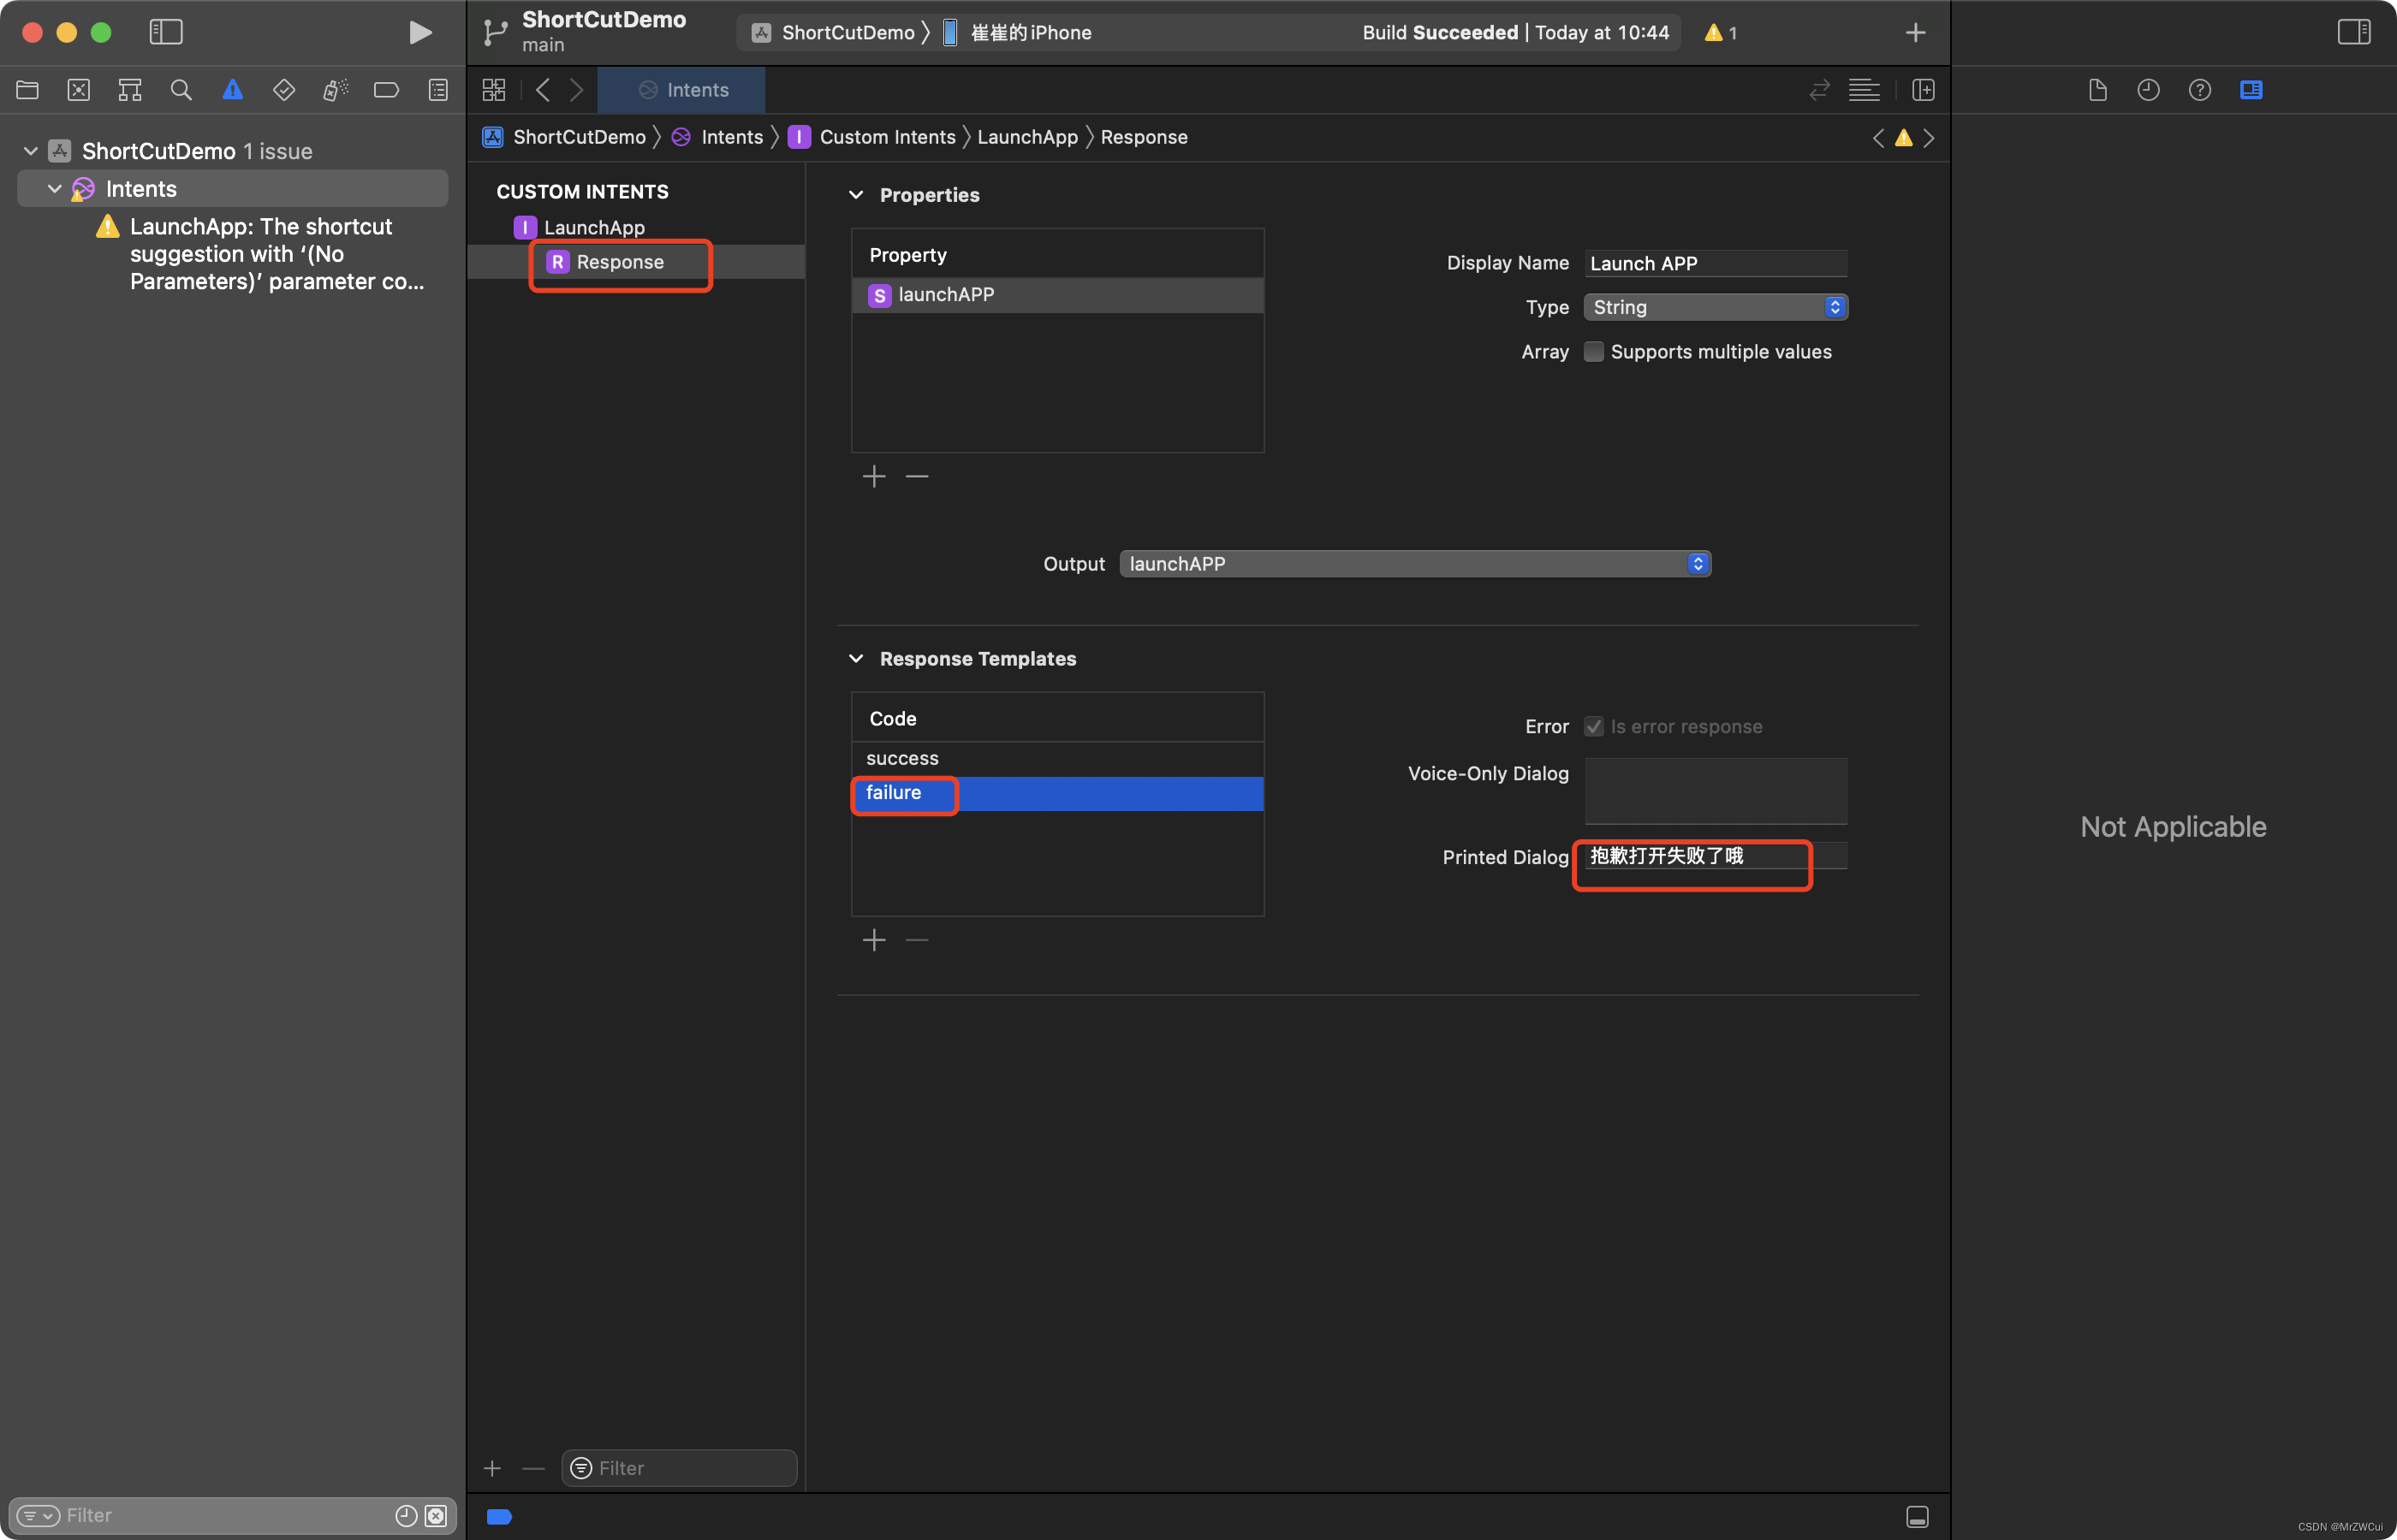This screenshot has height=1540, width=2397.
Task: Click Response in the breadcrumb path
Action: point(1145,137)
